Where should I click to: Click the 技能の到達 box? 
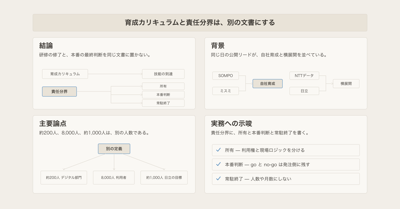pyautogui.click(x=163, y=74)
